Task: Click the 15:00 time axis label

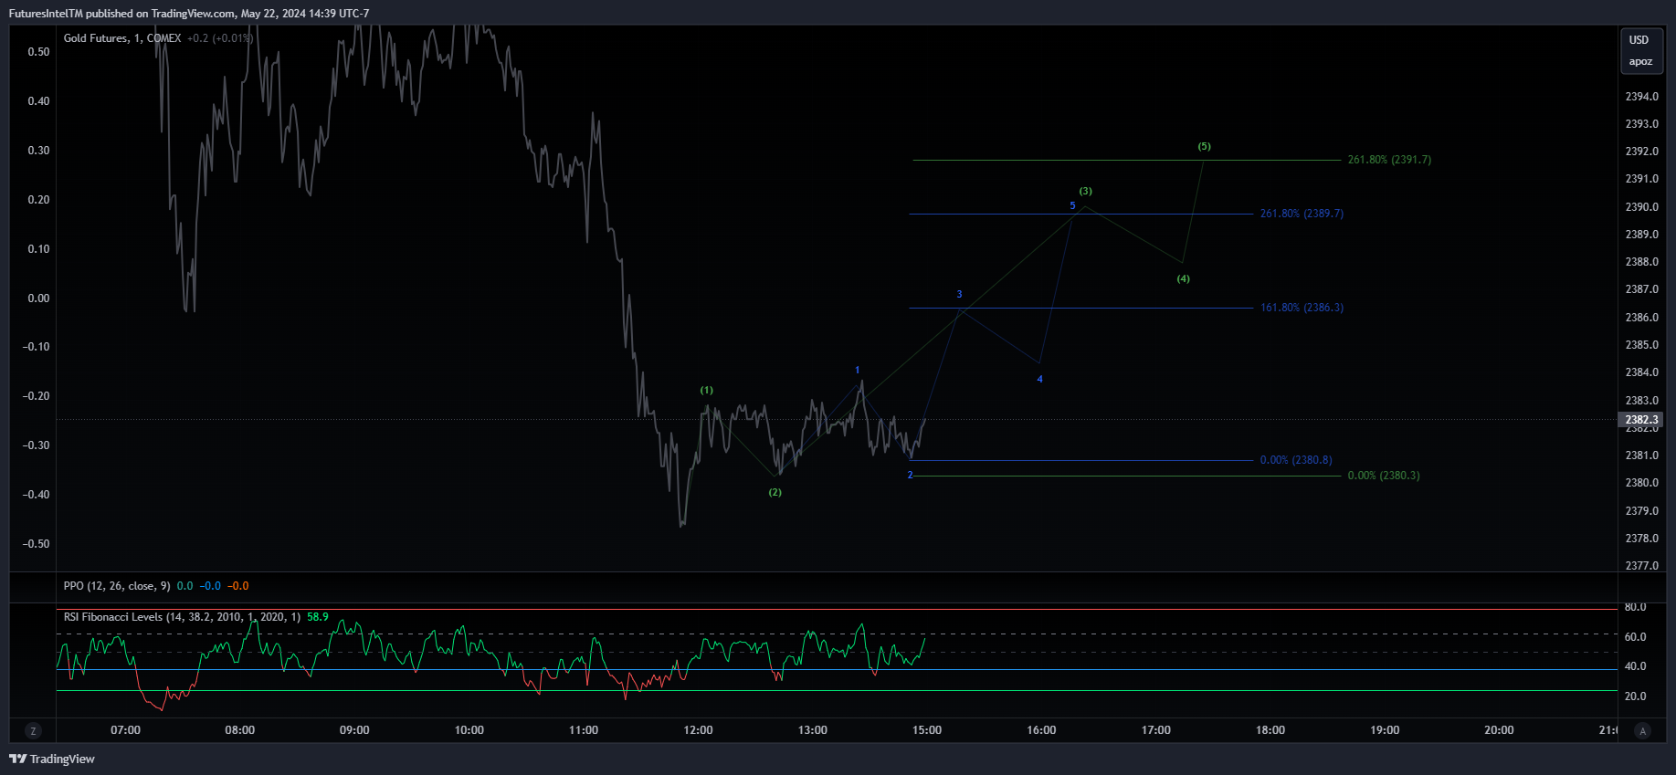Action: point(927,730)
